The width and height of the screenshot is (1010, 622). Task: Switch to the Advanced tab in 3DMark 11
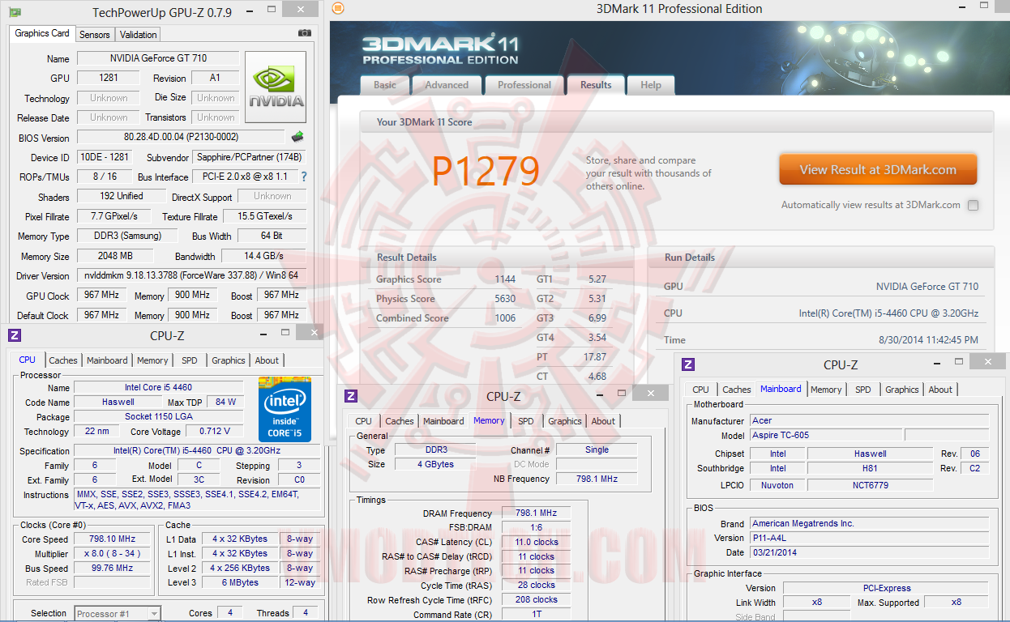click(x=447, y=85)
